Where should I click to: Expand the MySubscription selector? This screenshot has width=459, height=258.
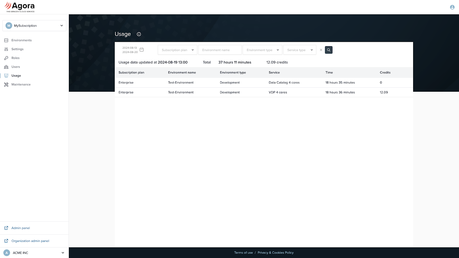[x=34, y=26]
